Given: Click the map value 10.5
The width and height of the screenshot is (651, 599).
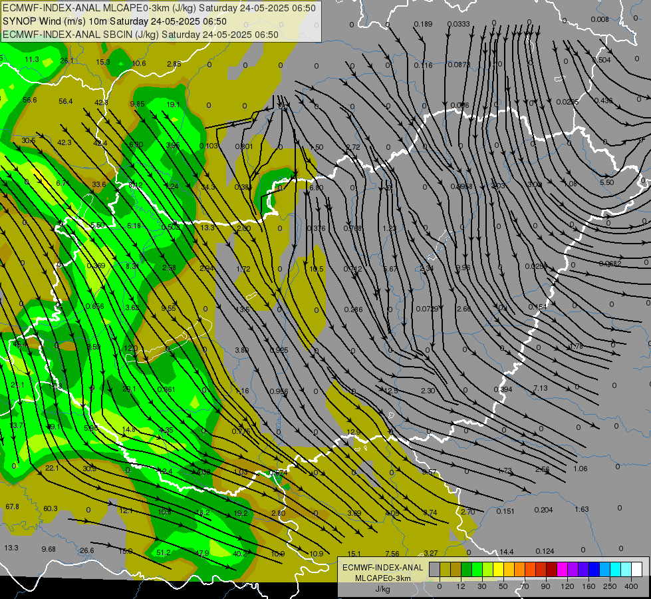Looking at the screenshot, I should click(x=317, y=269).
